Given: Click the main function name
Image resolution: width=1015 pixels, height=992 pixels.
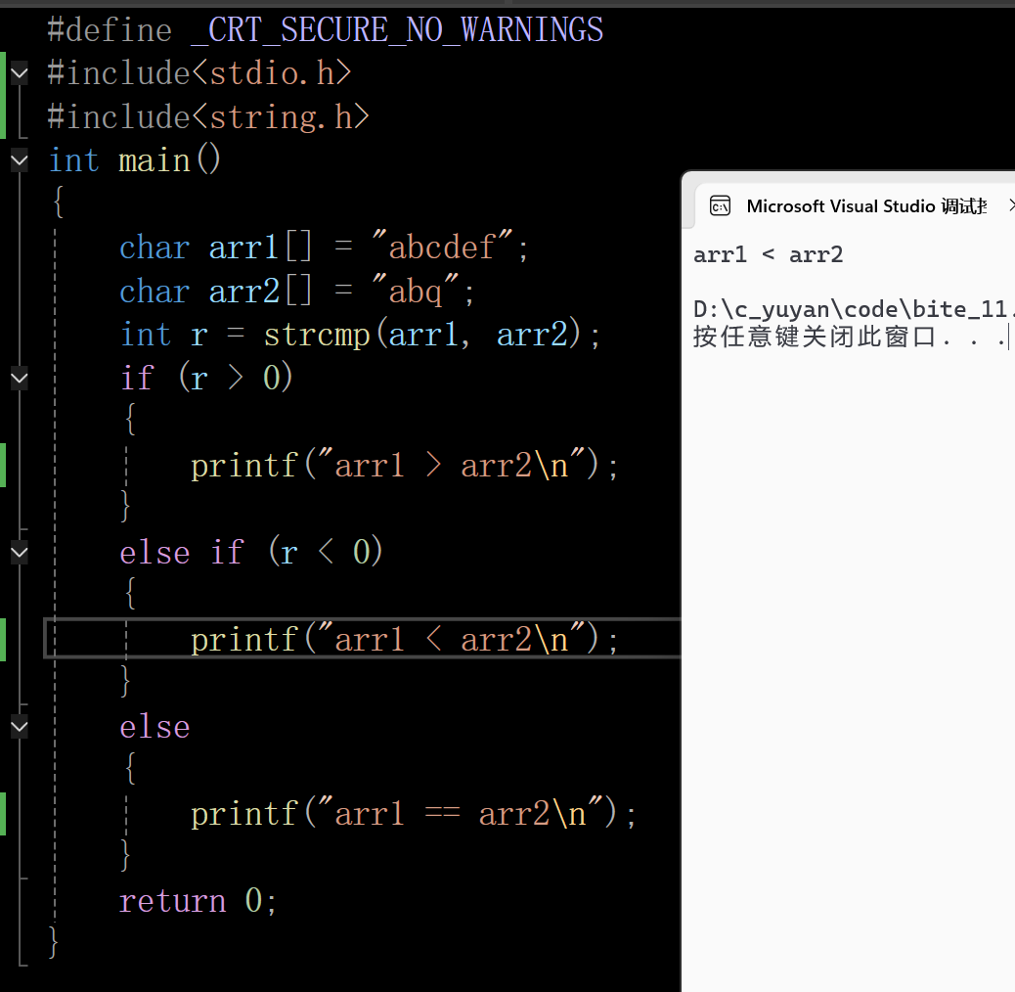Looking at the screenshot, I should [154, 159].
